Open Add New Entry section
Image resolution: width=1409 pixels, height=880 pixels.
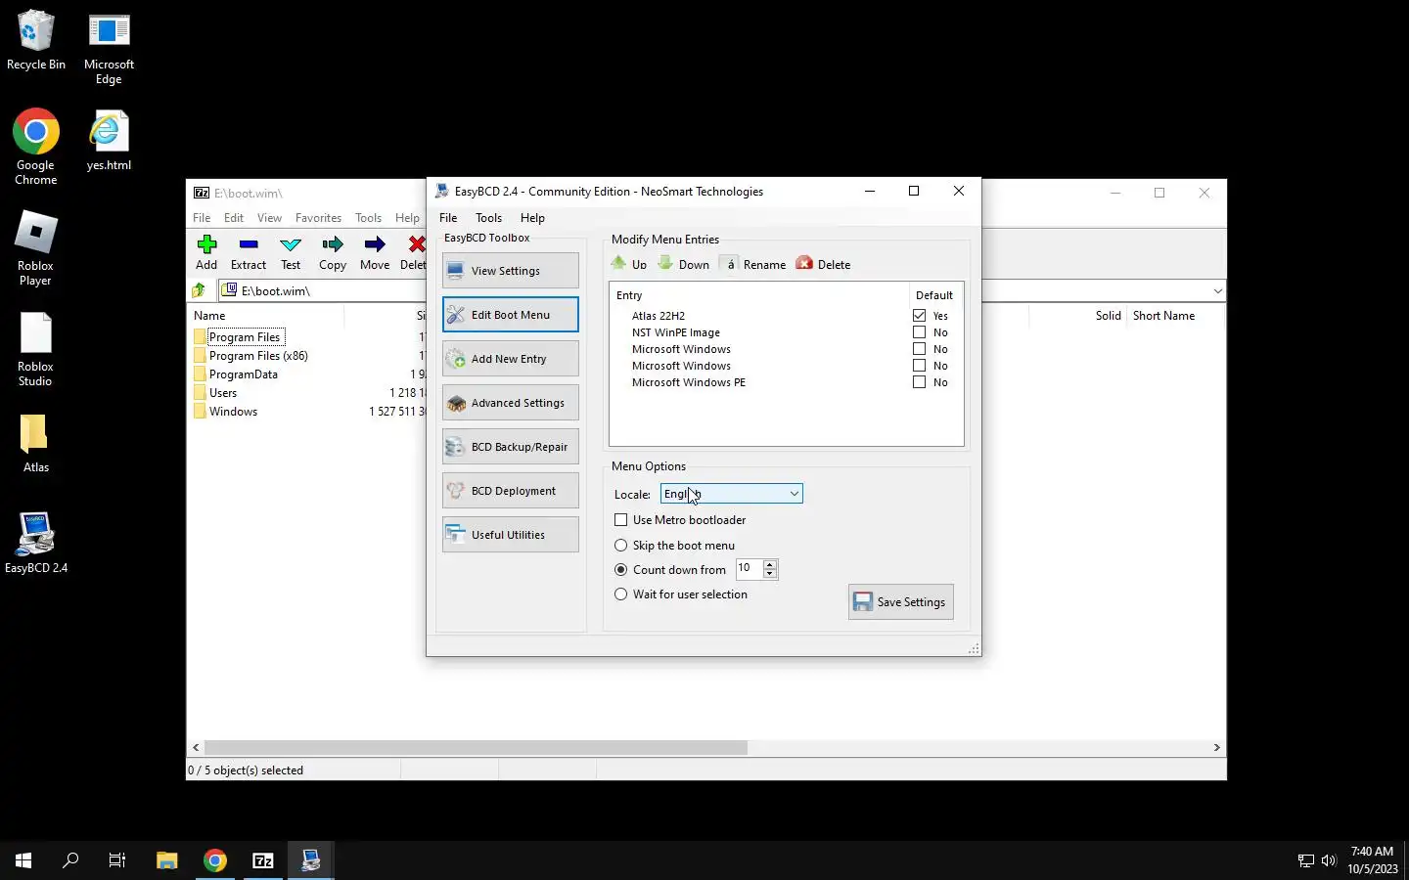pyautogui.click(x=510, y=359)
